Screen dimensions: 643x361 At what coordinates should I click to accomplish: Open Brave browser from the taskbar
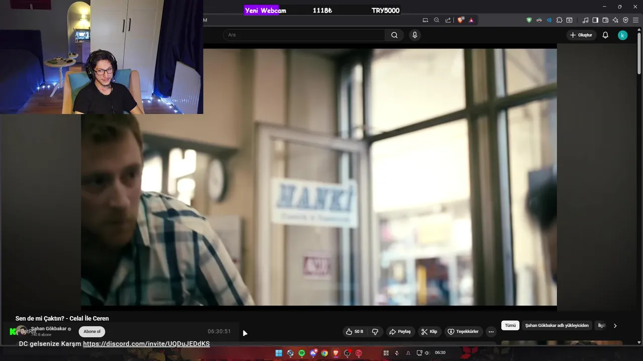point(336,353)
